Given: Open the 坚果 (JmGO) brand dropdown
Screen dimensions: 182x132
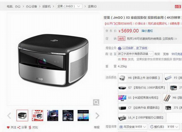Looking at the screenshot, I should tap(69, 6).
